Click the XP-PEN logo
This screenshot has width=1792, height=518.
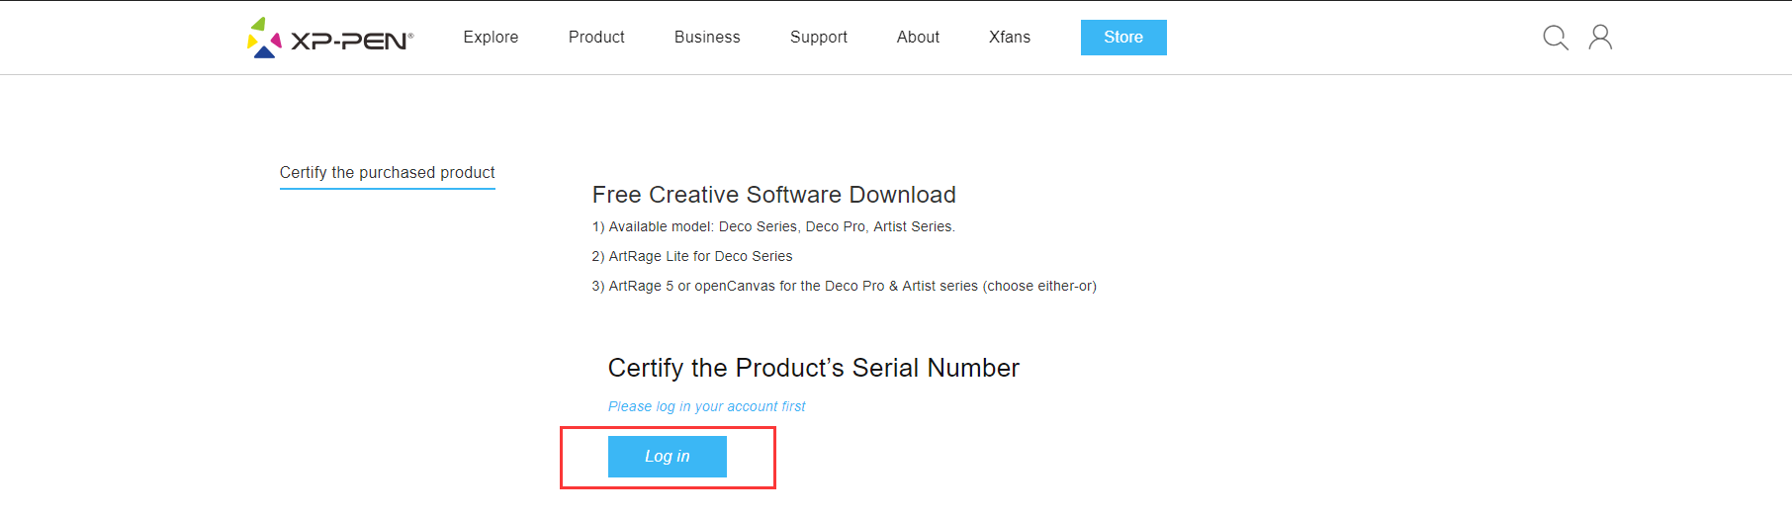pyautogui.click(x=330, y=38)
